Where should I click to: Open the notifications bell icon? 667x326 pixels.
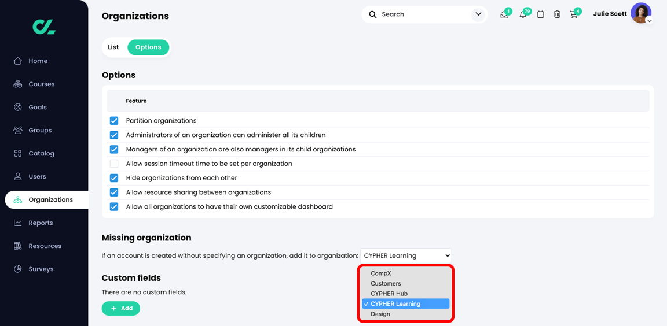(x=523, y=15)
